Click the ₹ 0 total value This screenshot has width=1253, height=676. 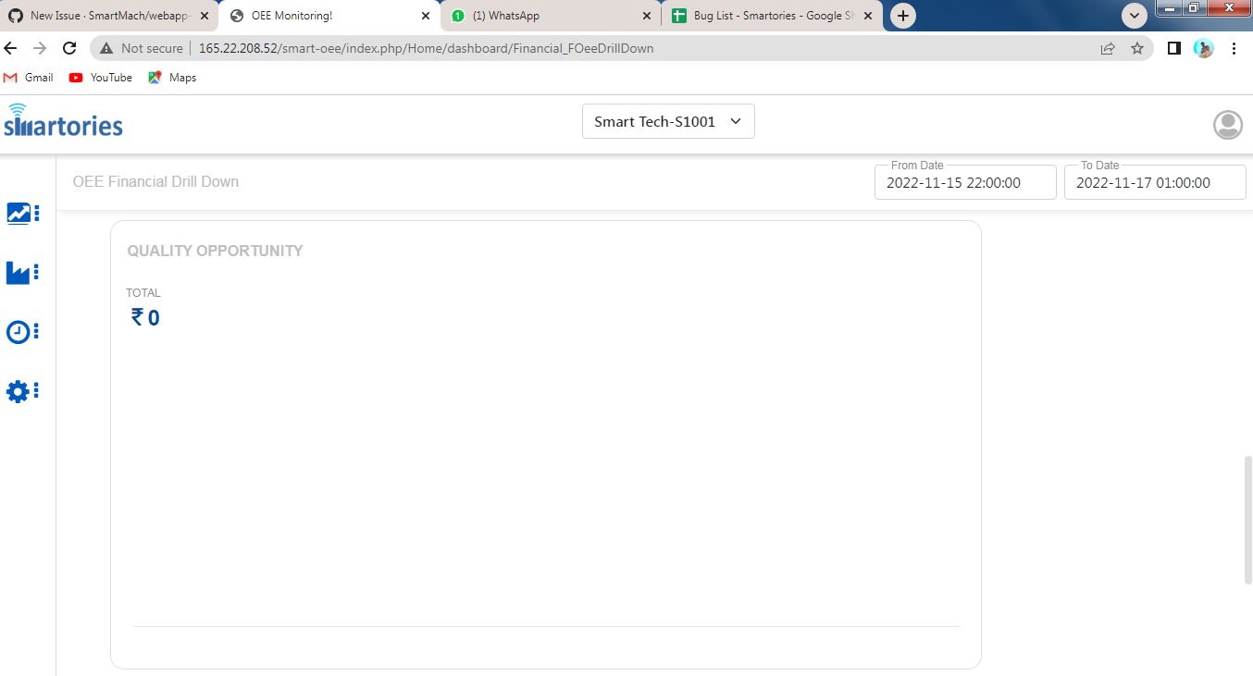pos(145,318)
